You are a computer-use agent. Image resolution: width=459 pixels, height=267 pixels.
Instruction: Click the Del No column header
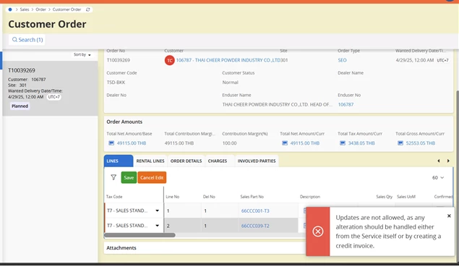pyautogui.click(x=209, y=197)
